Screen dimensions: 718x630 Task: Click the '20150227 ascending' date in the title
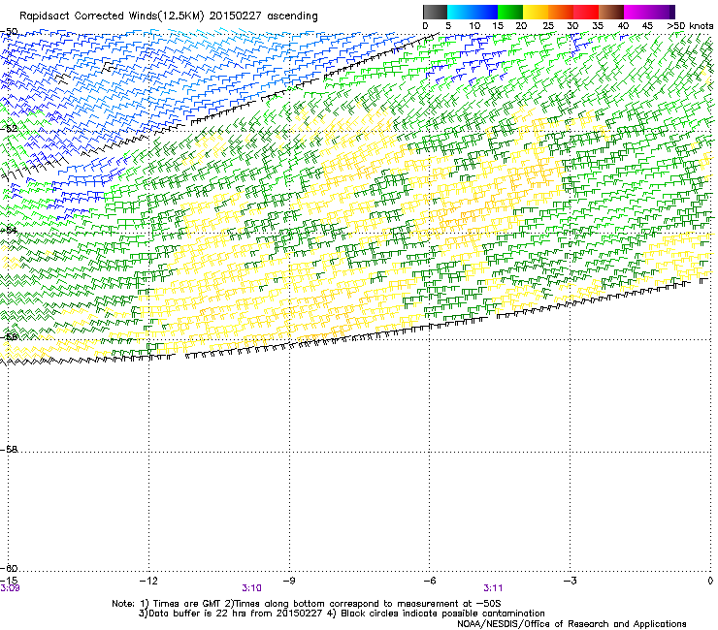click(264, 16)
